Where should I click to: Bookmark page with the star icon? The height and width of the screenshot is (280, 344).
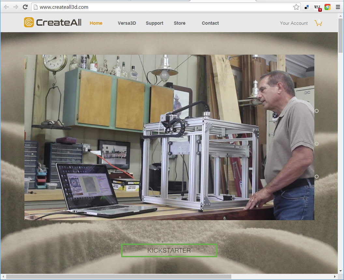296,7
